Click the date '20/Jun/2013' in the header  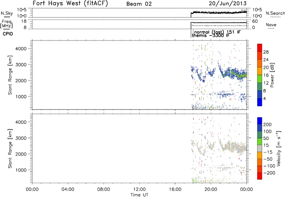[x=228, y=4]
